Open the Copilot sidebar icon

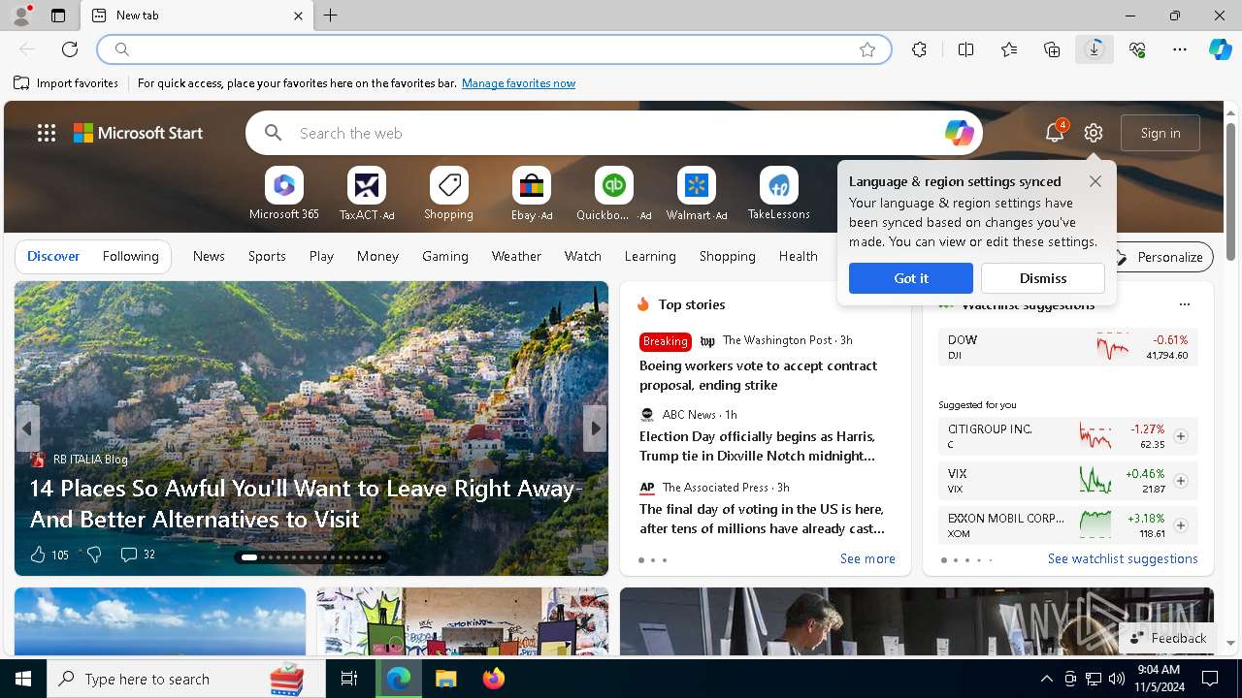tap(1220, 49)
